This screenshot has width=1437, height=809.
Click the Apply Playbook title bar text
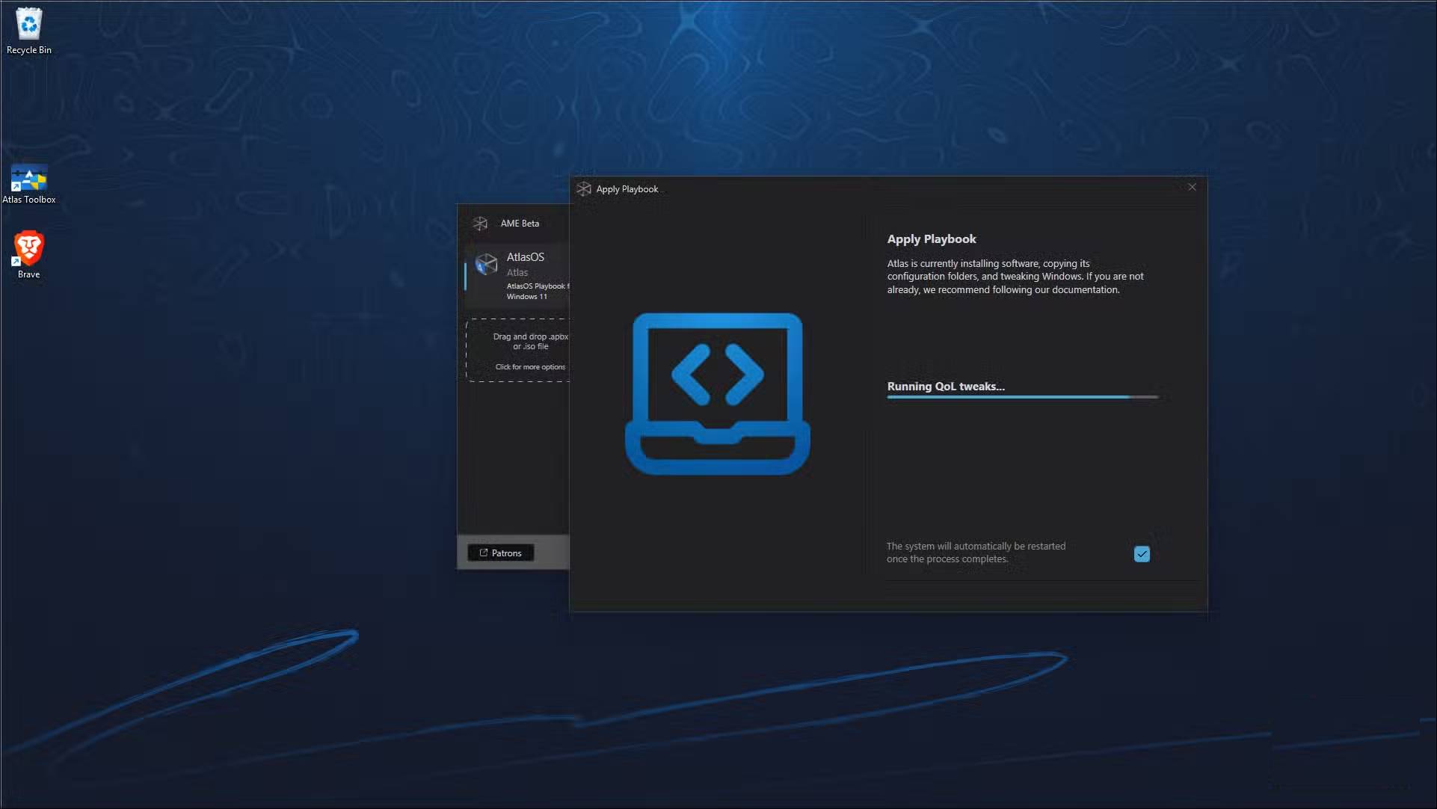627,189
